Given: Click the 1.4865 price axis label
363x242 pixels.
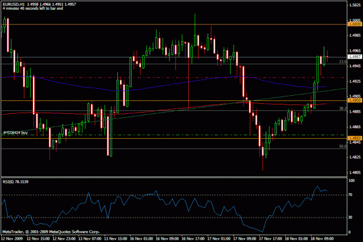Looking at the screenshot, I should click(355, 127).
